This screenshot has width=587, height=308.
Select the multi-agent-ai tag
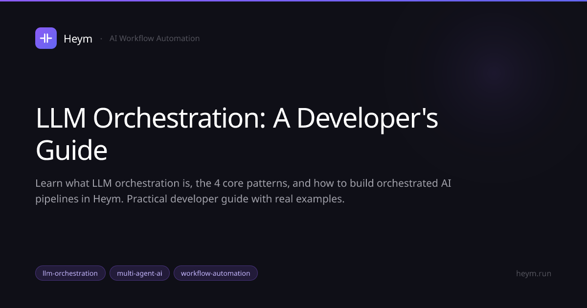pyautogui.click(x=139, y=273)
